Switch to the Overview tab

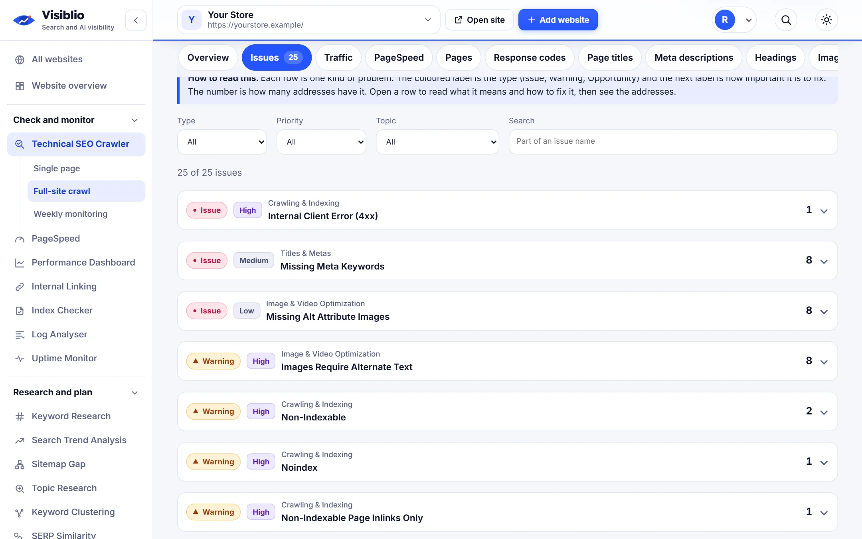tap(208, 57)
